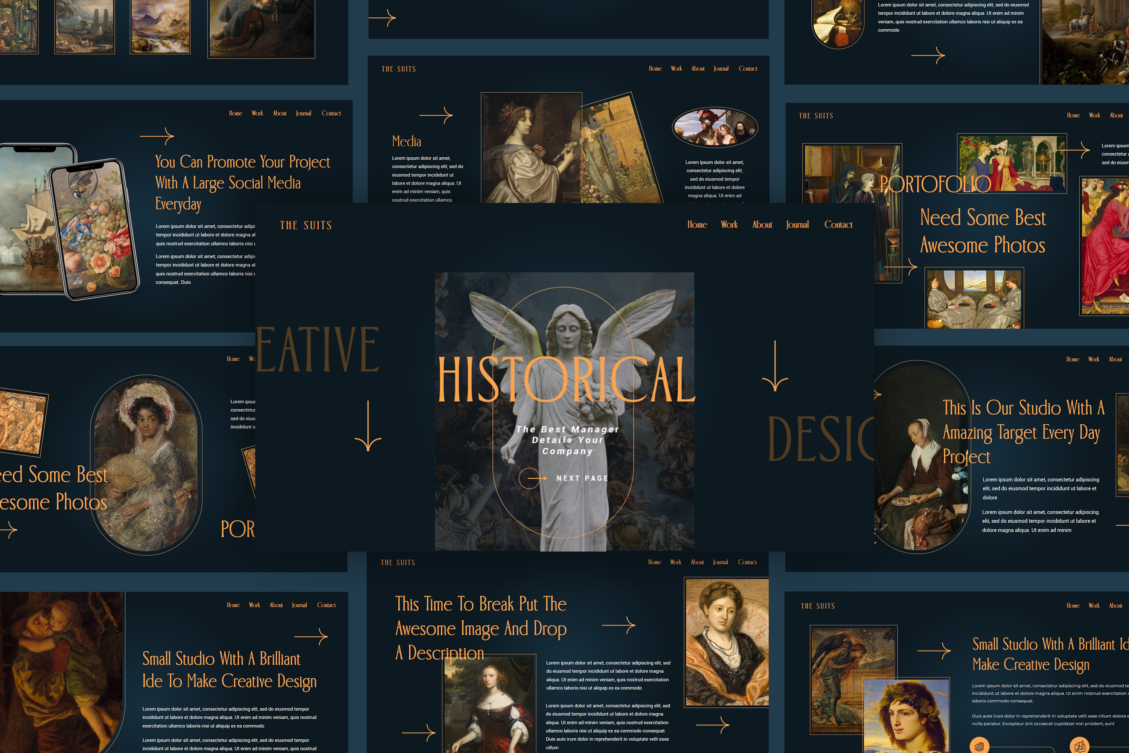Open Journal in the HISTORICAL slide navigation
The height and width of the screenshot is (753, 1129).
pos(797,225)
